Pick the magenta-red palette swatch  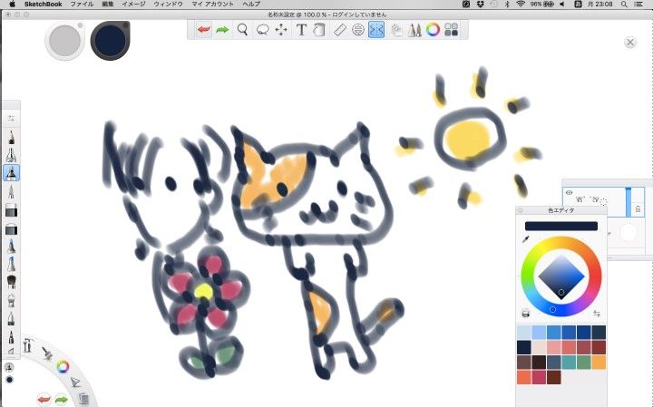coord(539,377)
